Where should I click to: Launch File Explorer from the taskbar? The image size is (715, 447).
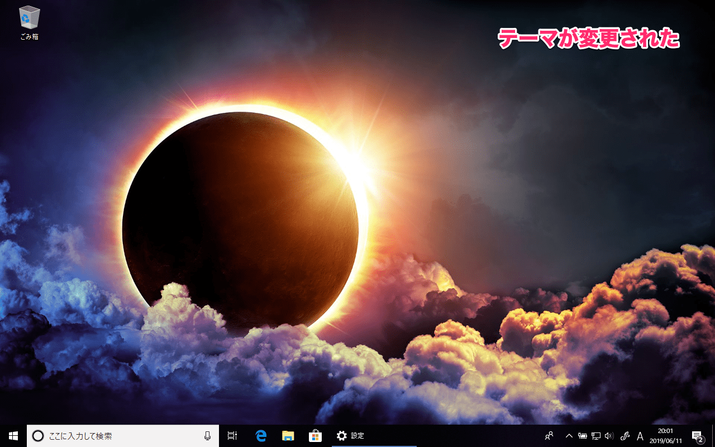[x=288, y=435]
